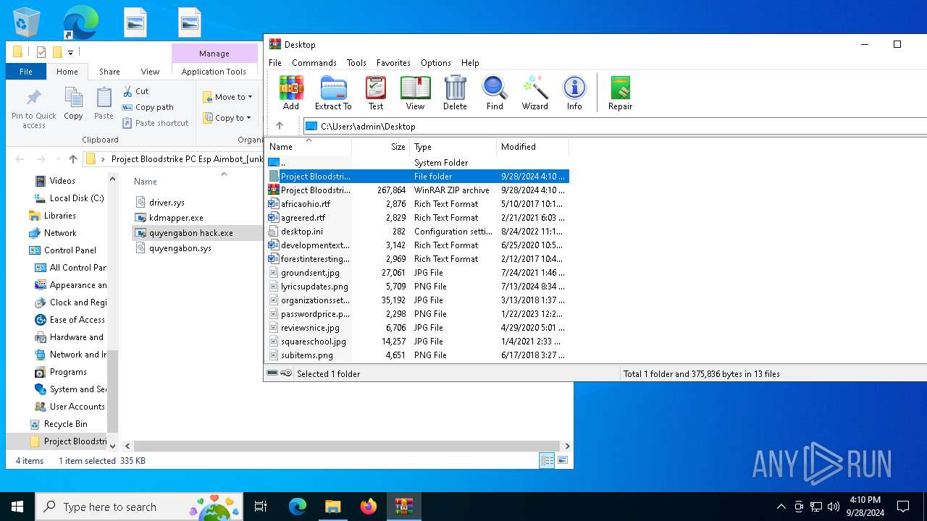The image size is (927, 521).
Task: Select the WinRAR ZIP archive row
Action: [418, 190]
